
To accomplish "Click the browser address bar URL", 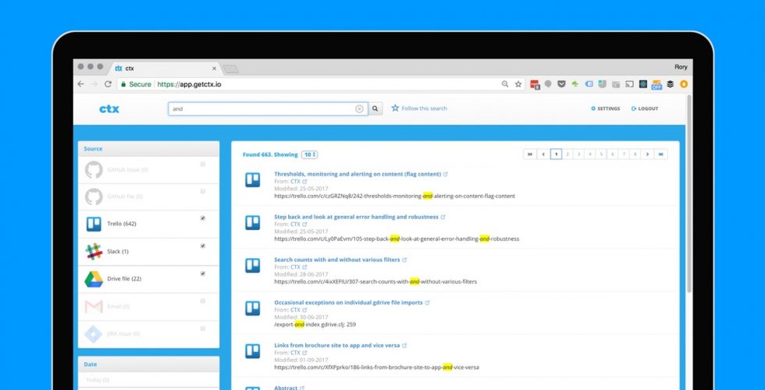I will [189, 84].
